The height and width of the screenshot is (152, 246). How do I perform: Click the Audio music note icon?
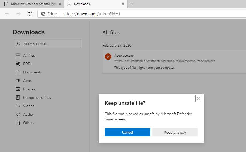(18, 114)
